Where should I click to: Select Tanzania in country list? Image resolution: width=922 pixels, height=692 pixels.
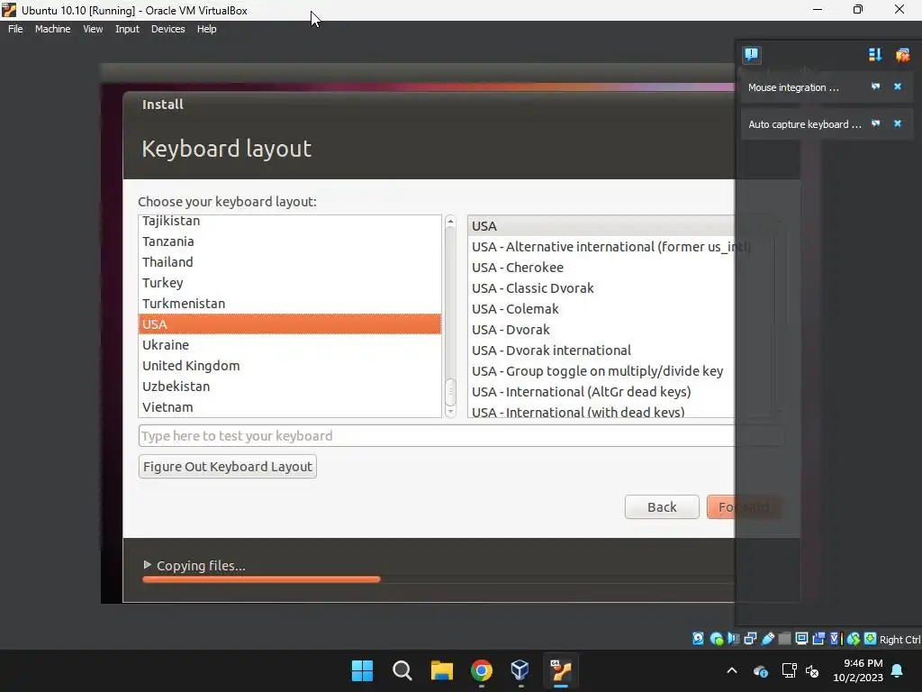(290, 241)
